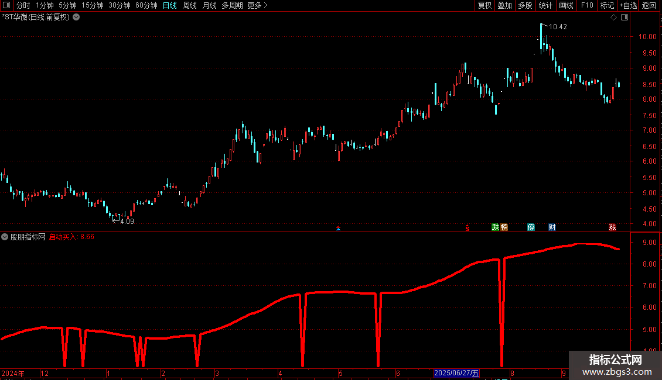This screenshot has width=662, height=380.
Task: Click the diamond icon at chart top-right
Action: pos(614,18)
